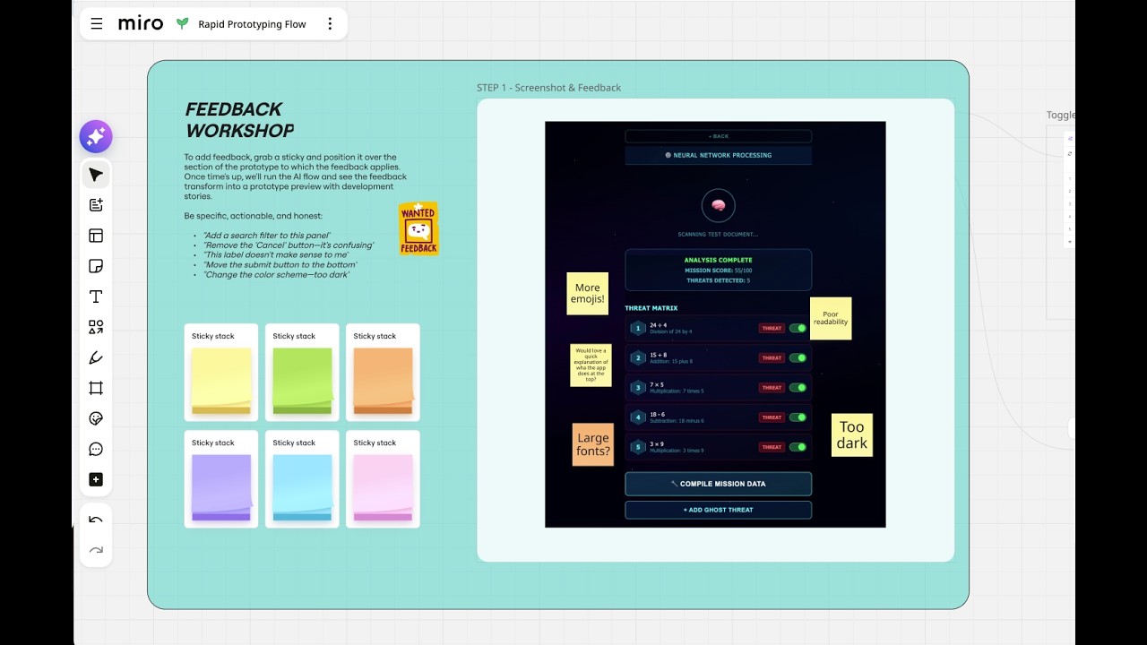Open the Shapes and lines tool
The image size is (1147, 645).
[x=96, y=327]
